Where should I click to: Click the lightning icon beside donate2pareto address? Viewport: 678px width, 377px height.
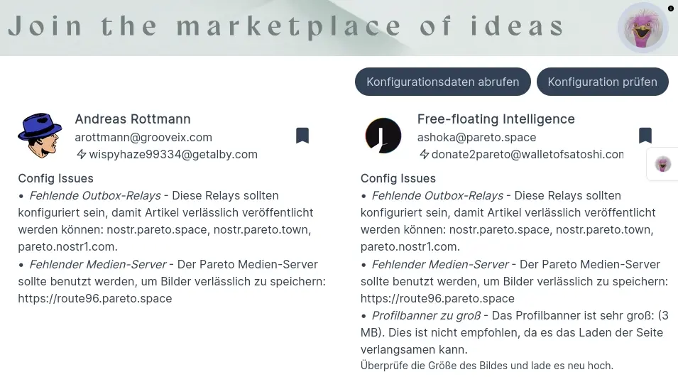(424, 154)
